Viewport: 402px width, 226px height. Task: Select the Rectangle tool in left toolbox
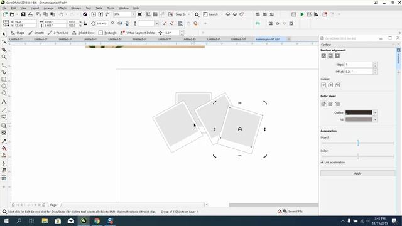point(4,79)
